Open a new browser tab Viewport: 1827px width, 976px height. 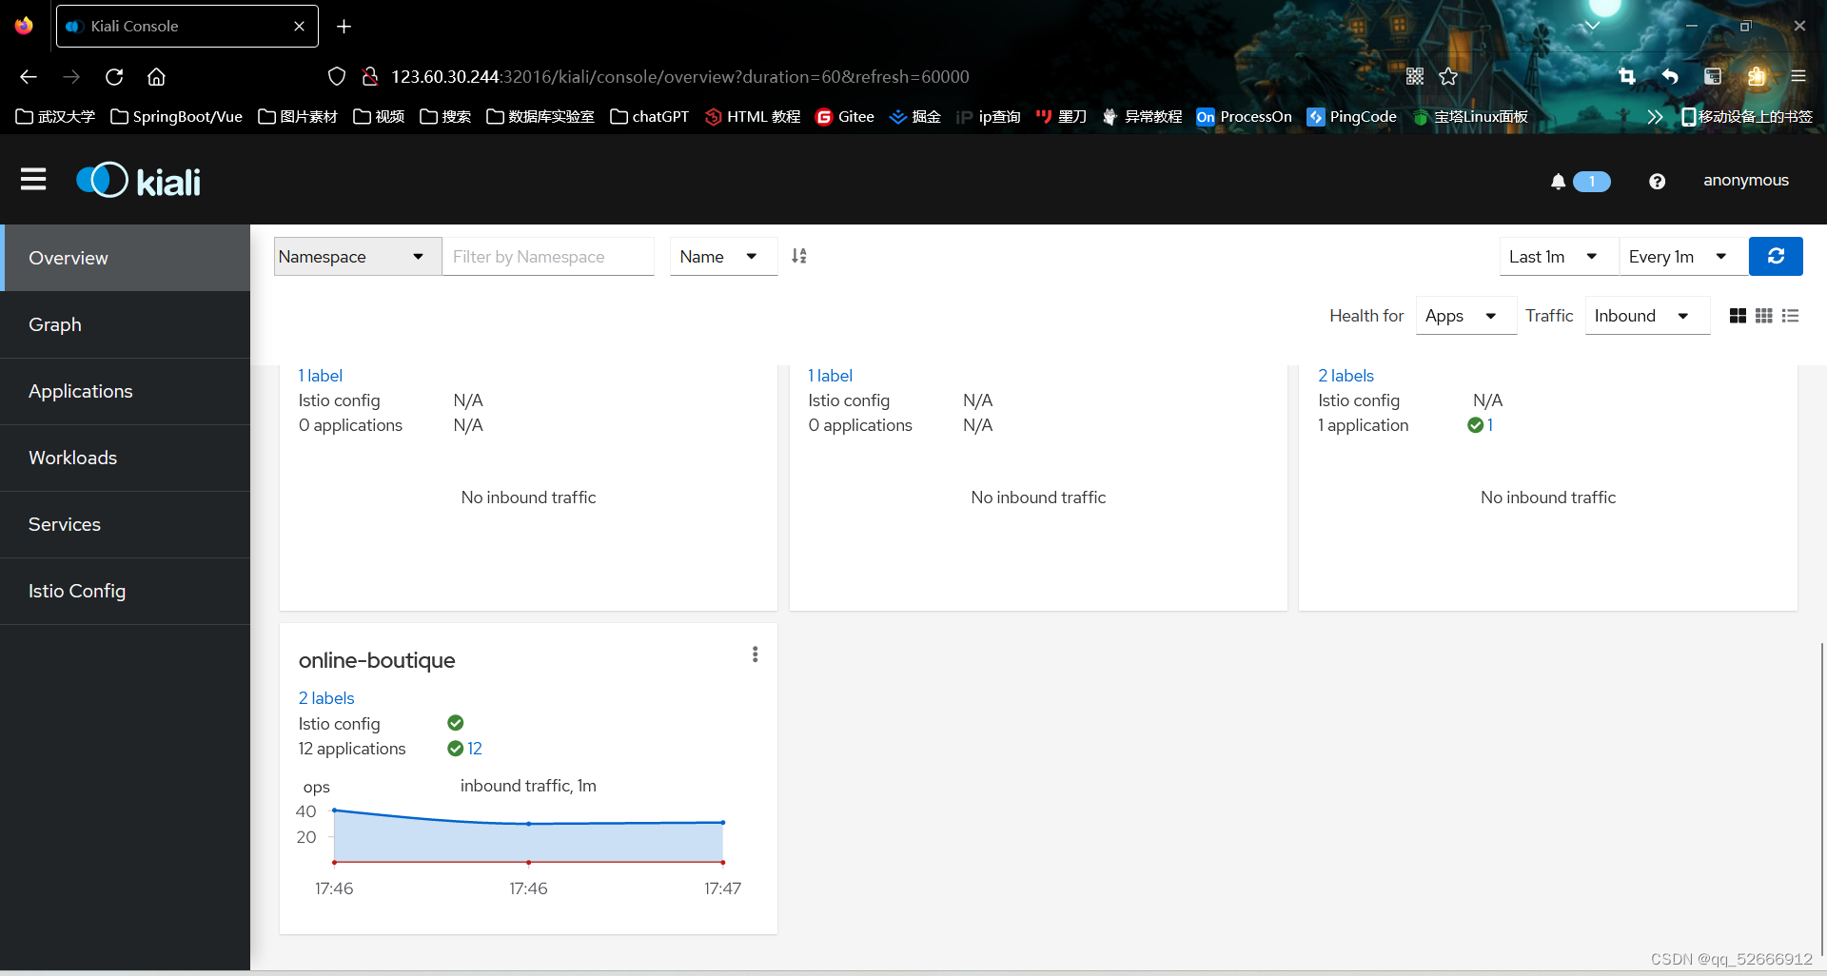tap(344, 27)
